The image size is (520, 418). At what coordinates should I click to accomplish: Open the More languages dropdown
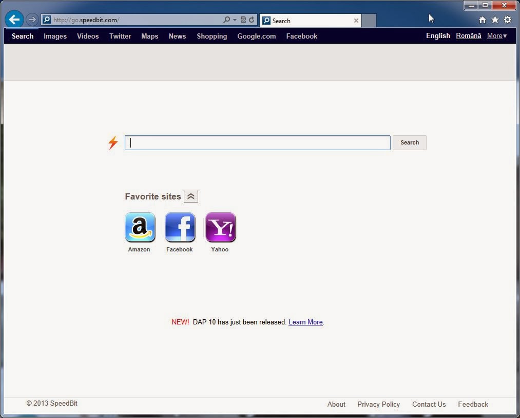(496, 36)
